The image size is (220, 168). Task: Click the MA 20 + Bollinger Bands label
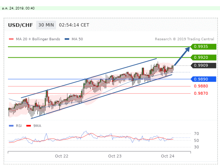click(38, 39)
